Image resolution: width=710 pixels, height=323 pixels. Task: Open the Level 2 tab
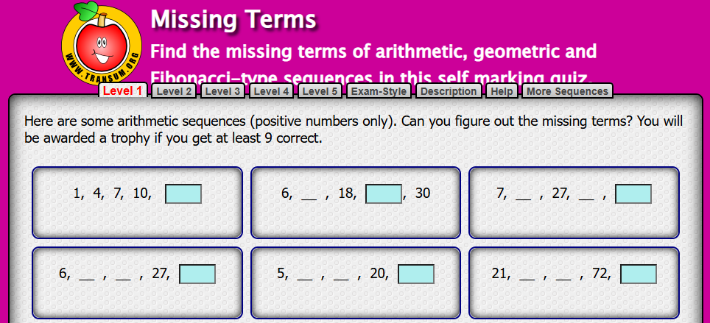[x=174, y=91]
